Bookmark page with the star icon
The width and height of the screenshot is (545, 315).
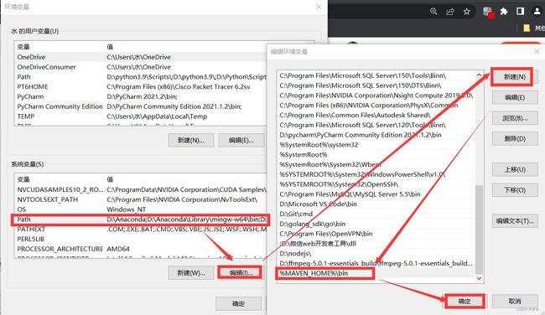[467, 12]
